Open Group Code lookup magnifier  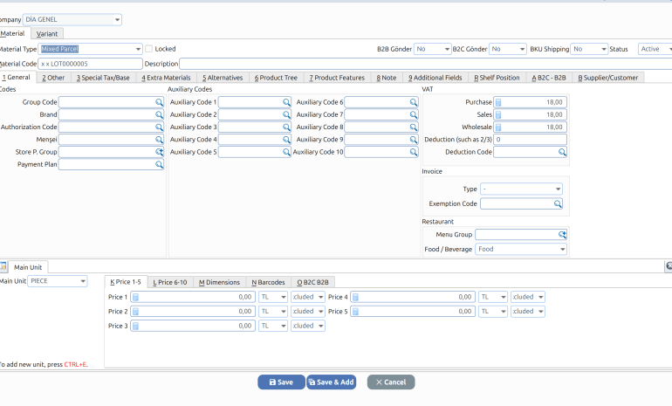159,102
